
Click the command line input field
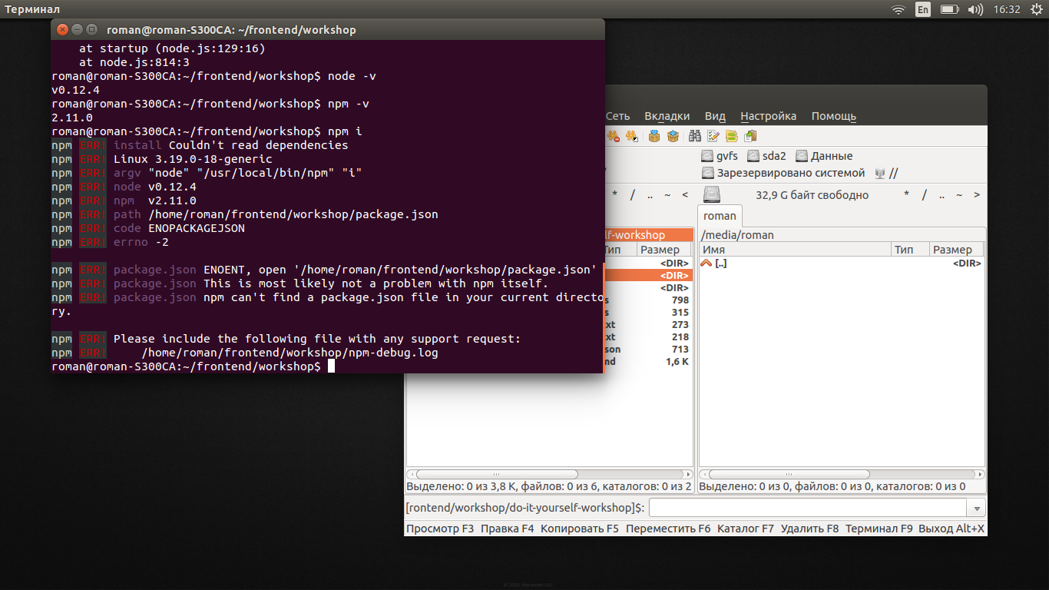(x=808, y=508)
